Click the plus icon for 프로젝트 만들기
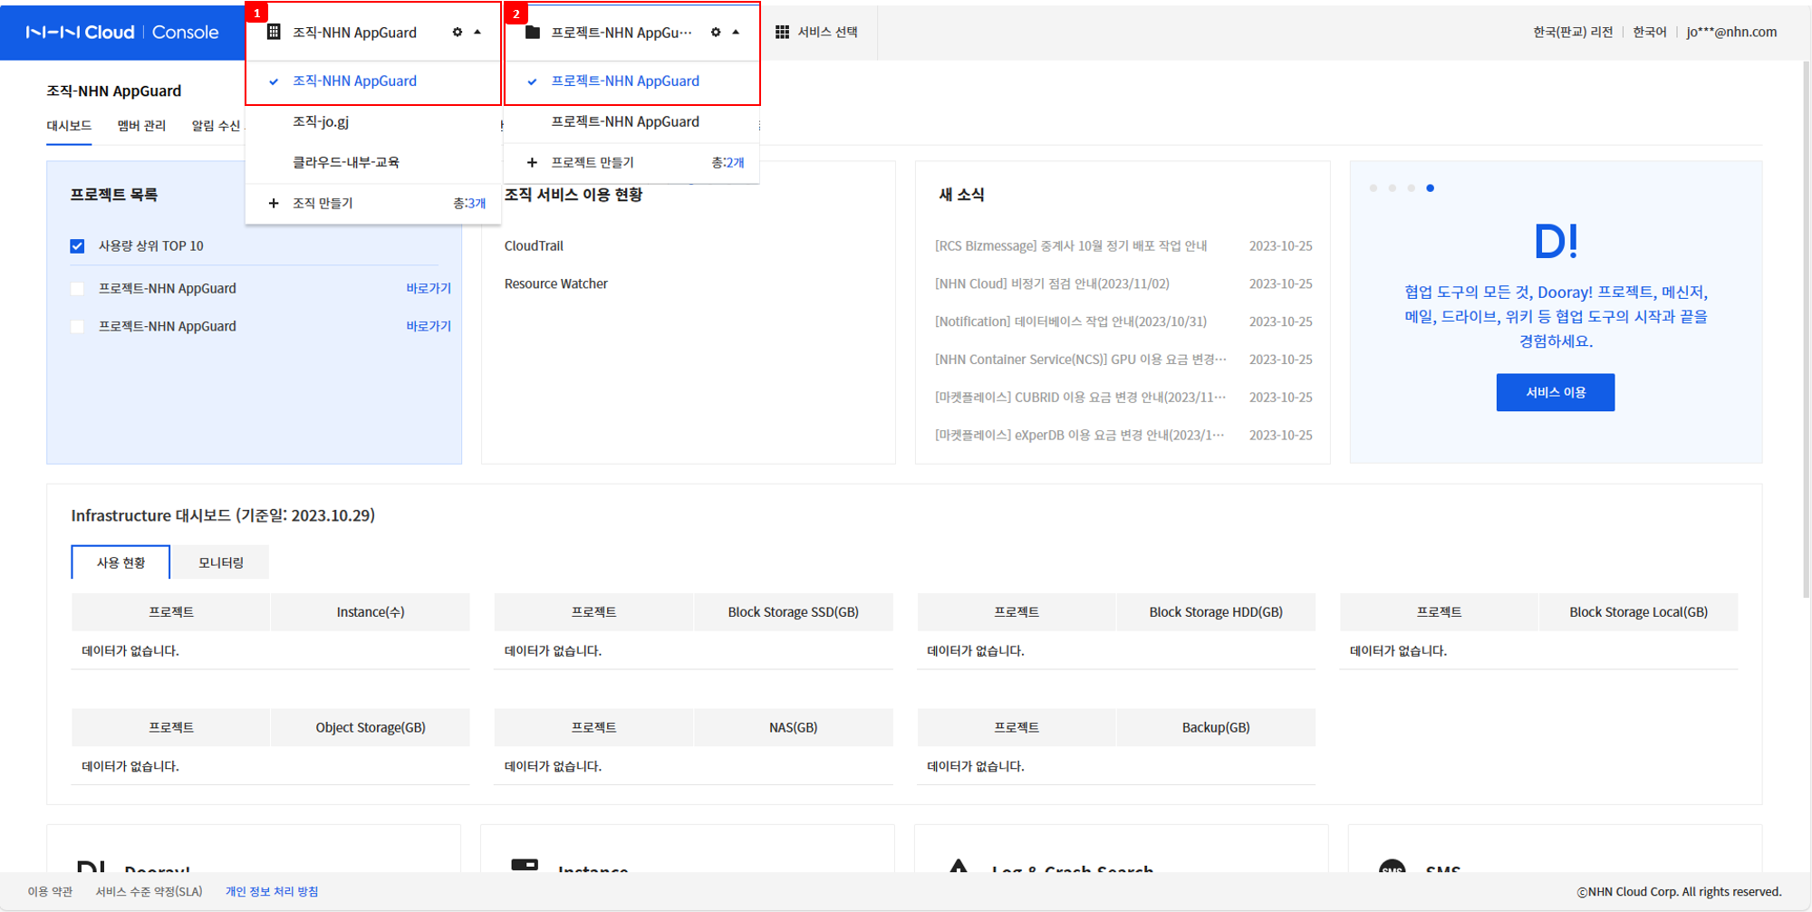 (532, 162)
